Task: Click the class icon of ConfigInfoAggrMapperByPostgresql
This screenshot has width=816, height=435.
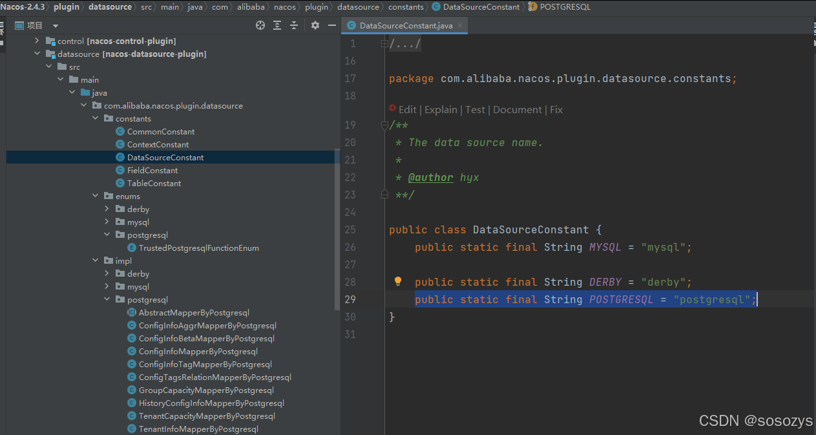Action: [x=132, y=325]
